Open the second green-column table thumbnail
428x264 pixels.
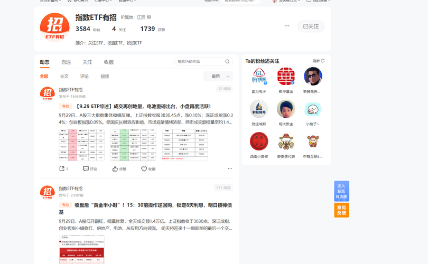point(133,145)
